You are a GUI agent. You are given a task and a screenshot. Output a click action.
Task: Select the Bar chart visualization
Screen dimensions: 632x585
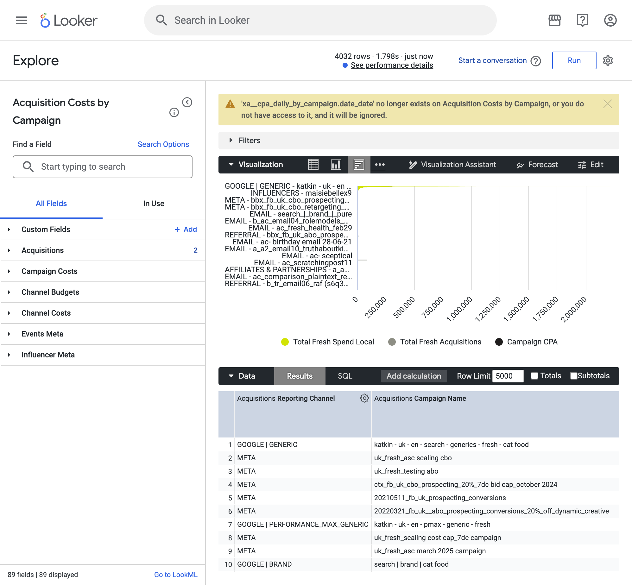click(x=359, y=165)
